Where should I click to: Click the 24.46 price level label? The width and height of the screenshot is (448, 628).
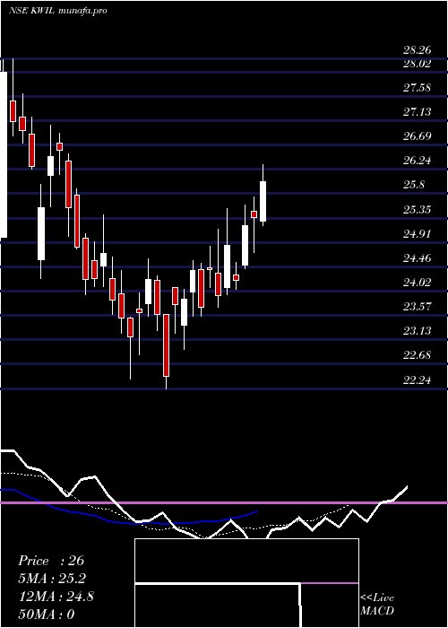click(417, 258)
